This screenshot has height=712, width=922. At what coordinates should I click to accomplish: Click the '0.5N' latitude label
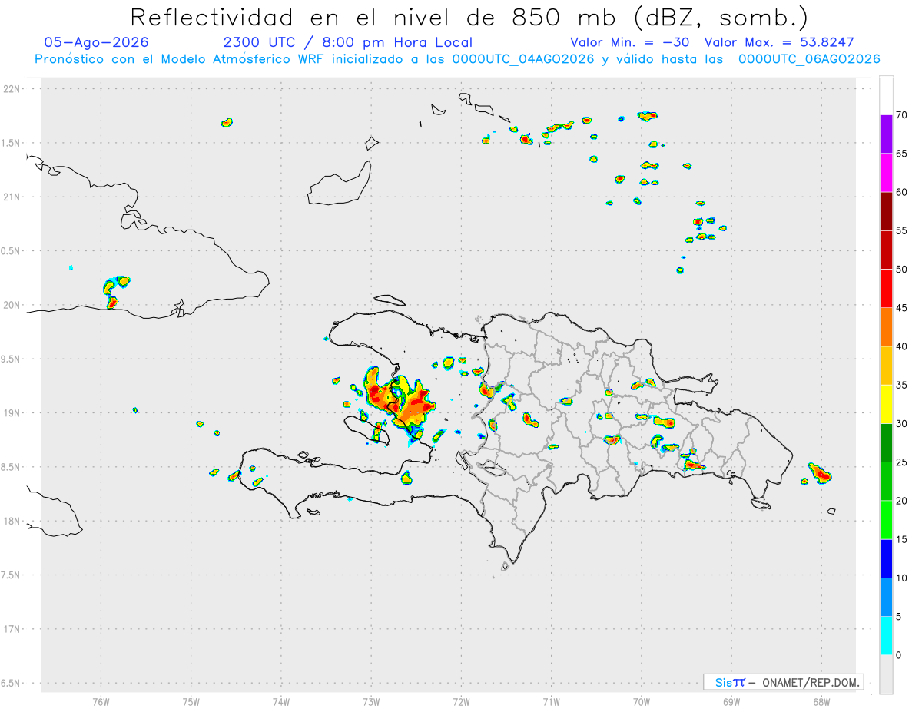[12, 251]
